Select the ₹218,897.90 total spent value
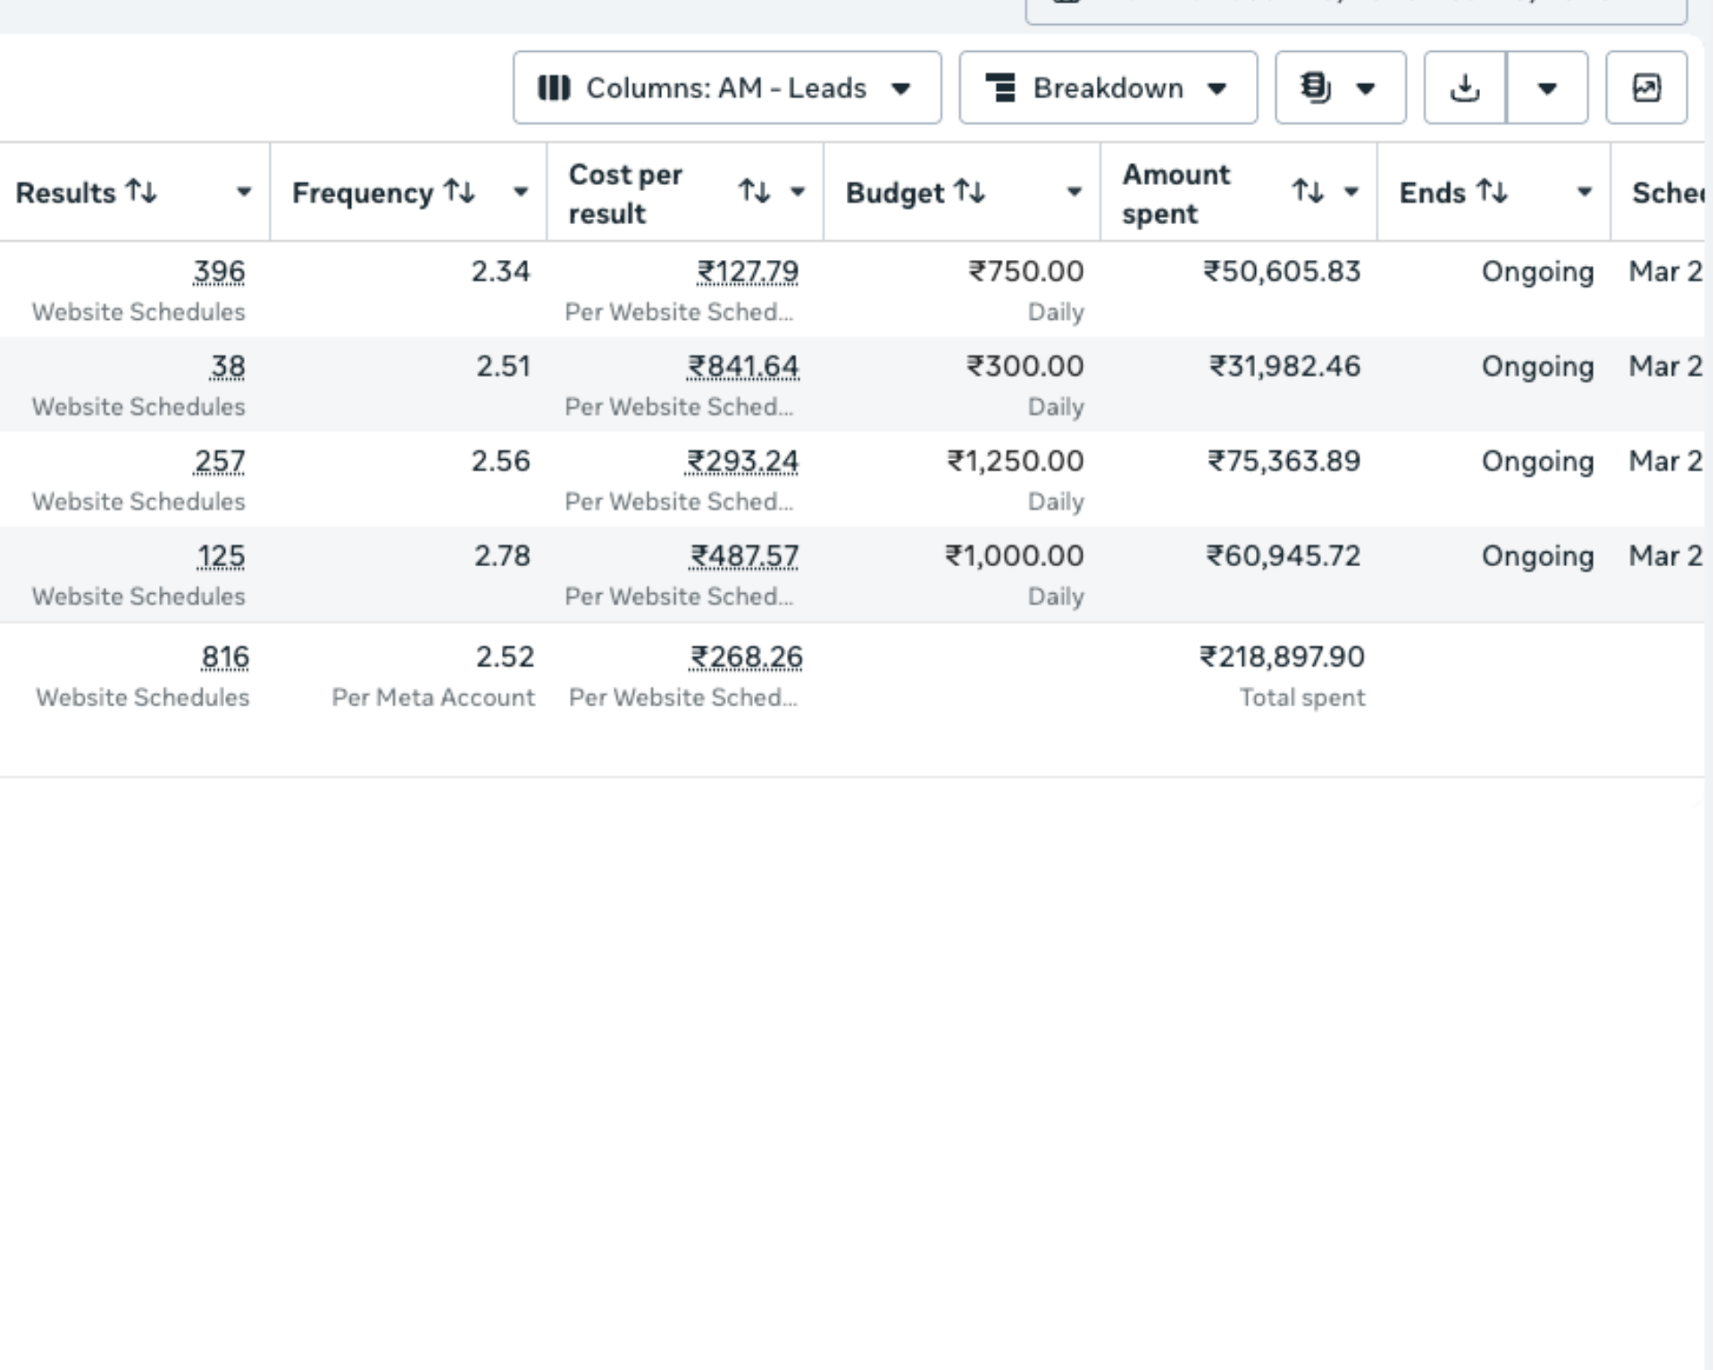This screenshot has width=1715, height=1370. pyautogui.click(x=1282, y=657)
